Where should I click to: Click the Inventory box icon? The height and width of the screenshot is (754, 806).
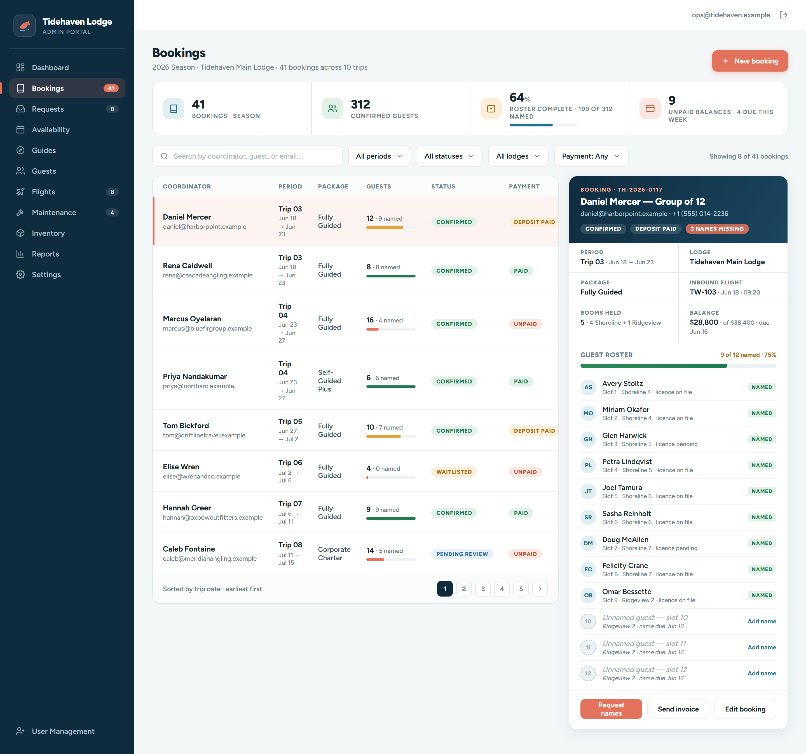pyautogui.click(x=20, y=233)
